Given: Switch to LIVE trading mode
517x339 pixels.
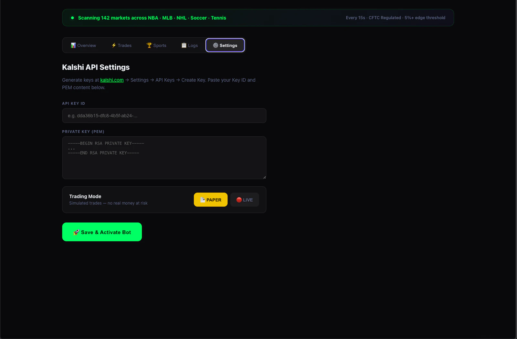Looking at the screenshot, I should (245, 200).
